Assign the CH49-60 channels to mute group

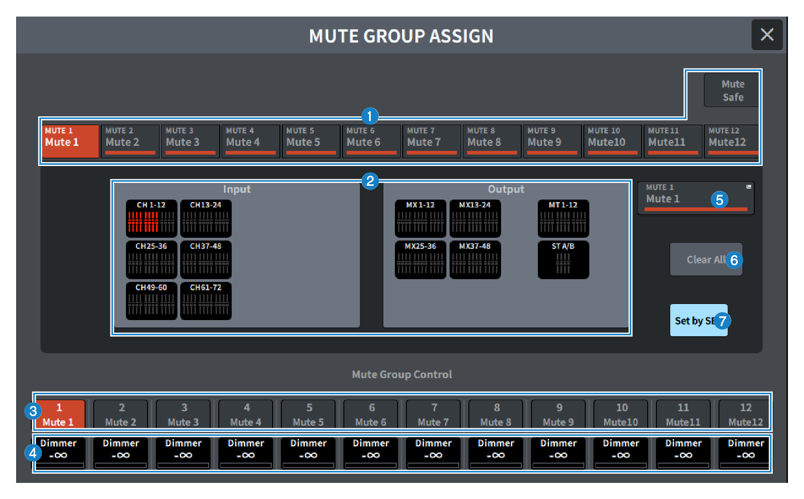coord(151,301)
